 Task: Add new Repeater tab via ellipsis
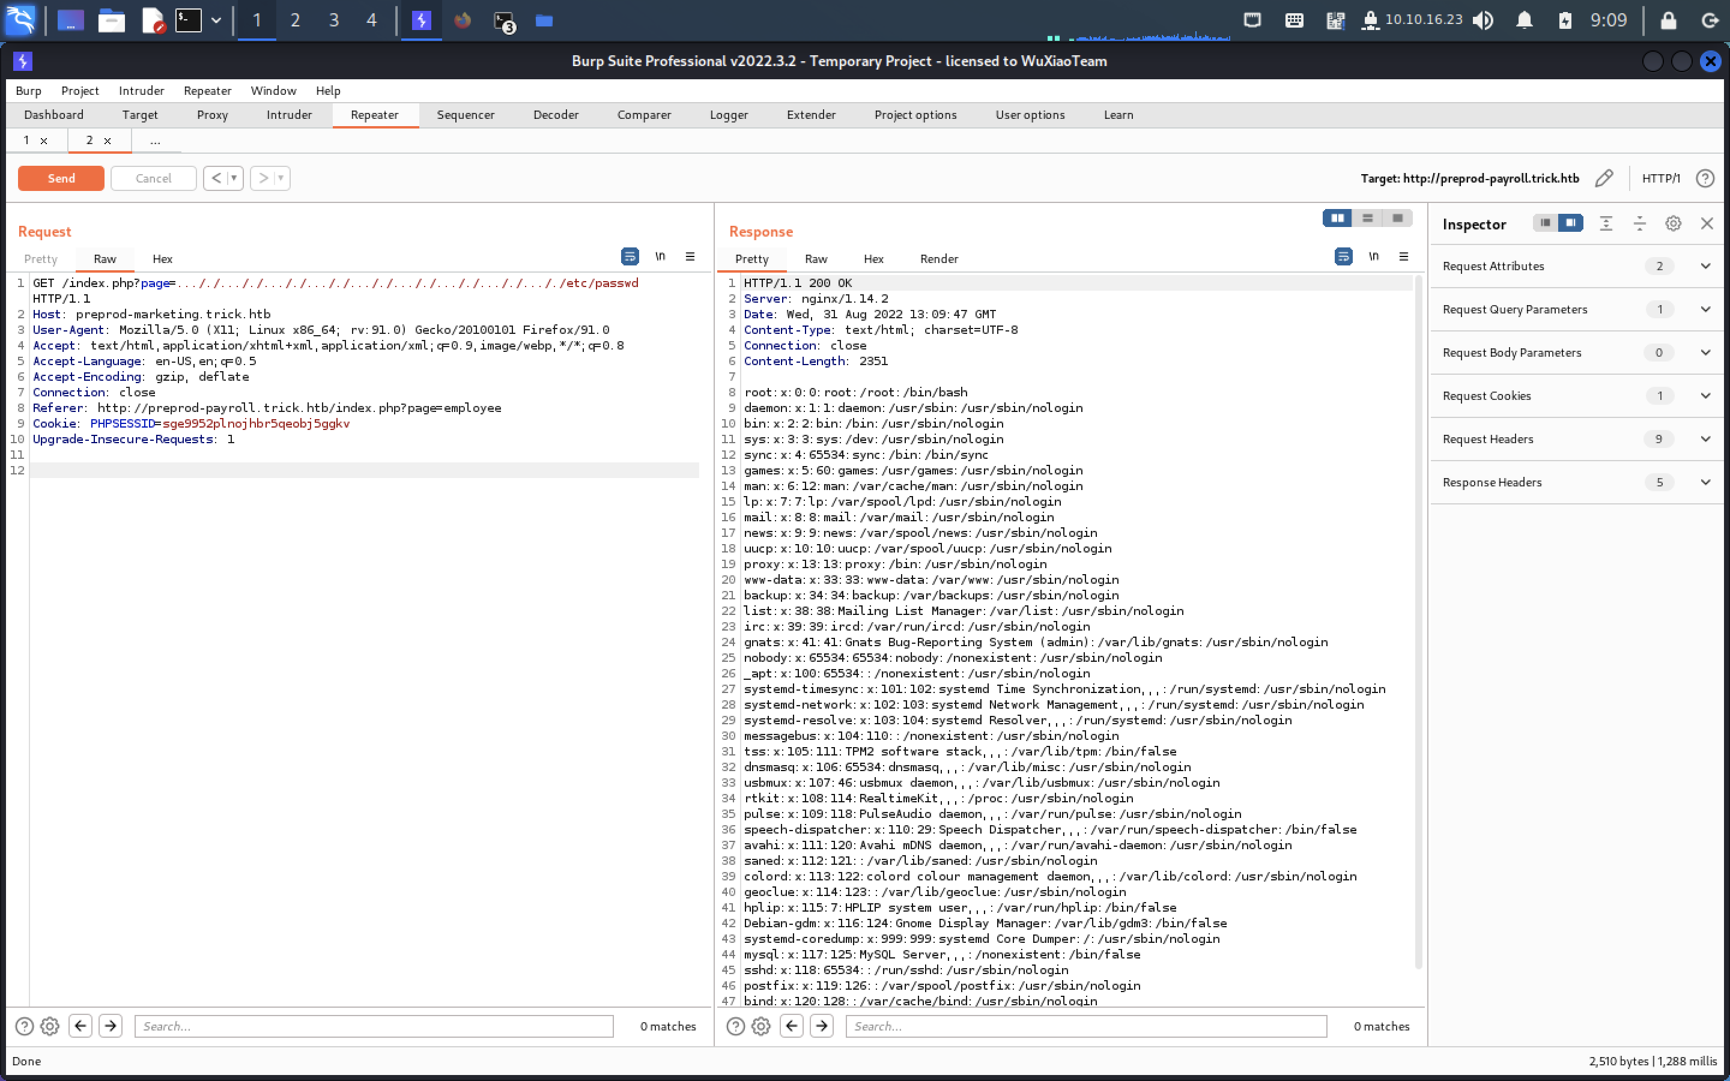tap(155, 141)
